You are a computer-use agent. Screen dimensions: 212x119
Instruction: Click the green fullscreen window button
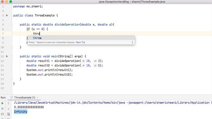tap(11, 2)
